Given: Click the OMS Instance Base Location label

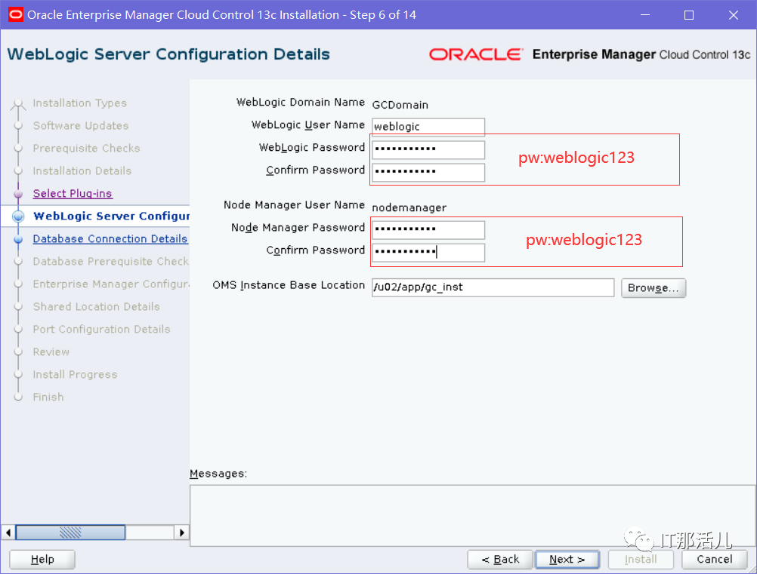Looking at the screenshot, I should (289, 285).
